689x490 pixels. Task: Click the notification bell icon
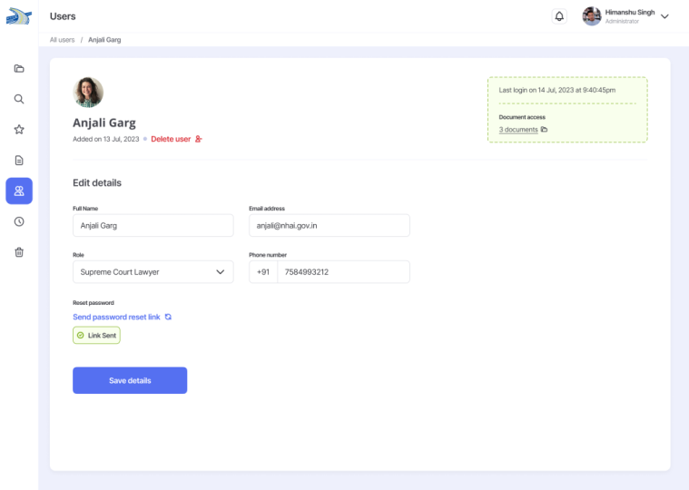point(559,16)
